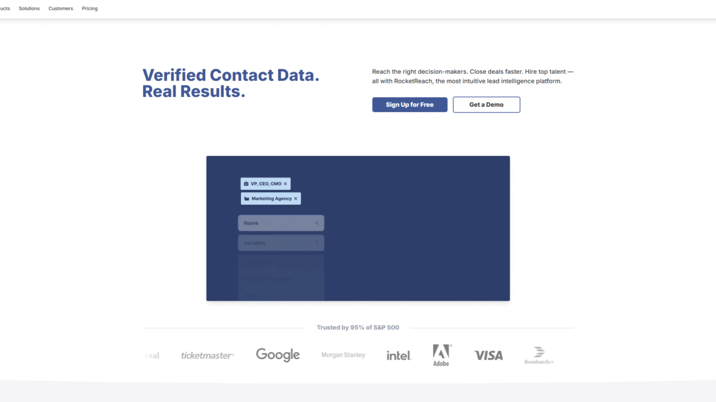716x402 pixels.
Task: Open the Location filter field
Action: 281,243
